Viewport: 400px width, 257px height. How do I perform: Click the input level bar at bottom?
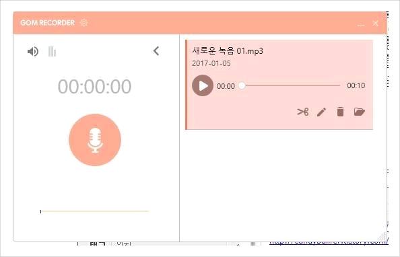[x=94, y=211]
